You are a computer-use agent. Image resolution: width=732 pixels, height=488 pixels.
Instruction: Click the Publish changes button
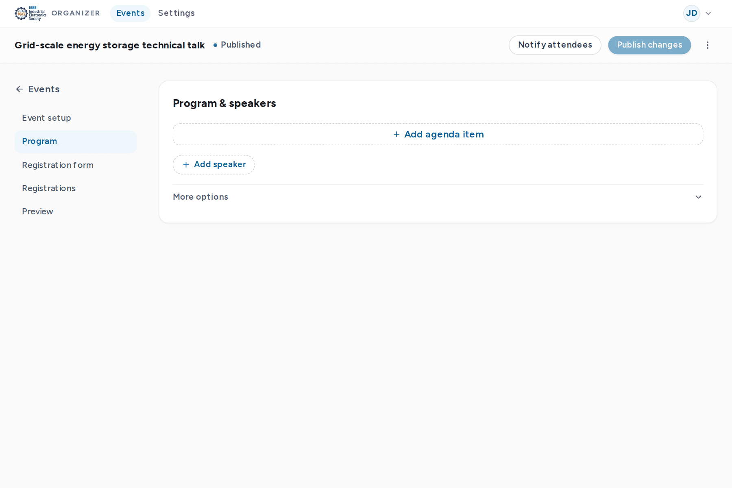coord(649,45)
